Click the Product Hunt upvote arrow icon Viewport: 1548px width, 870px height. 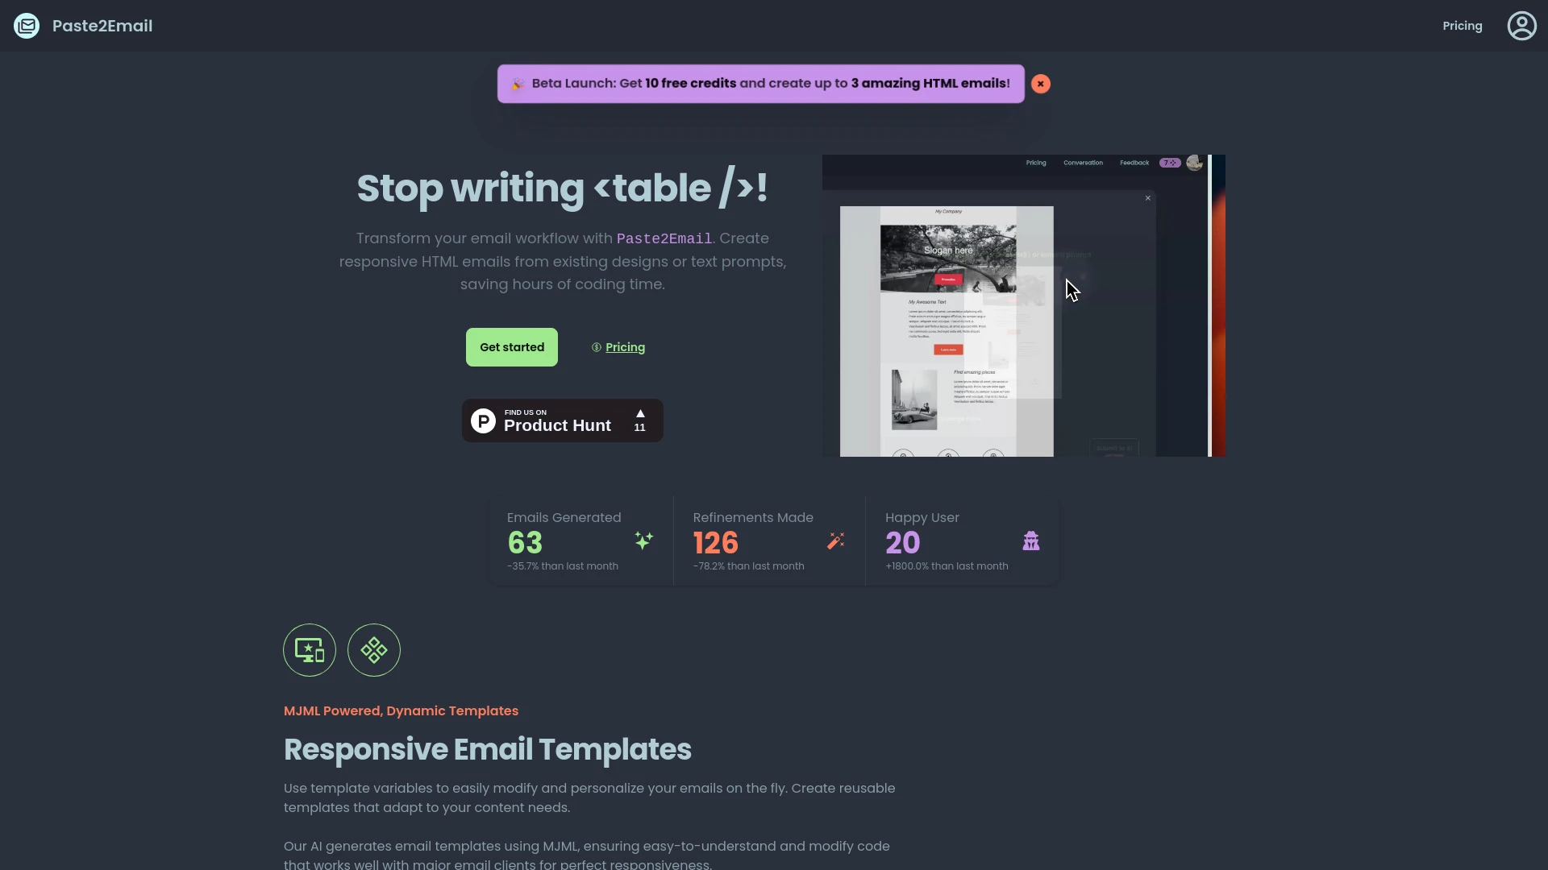[x=639, y=413]
